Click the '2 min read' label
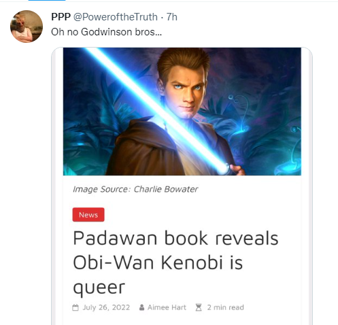Screen dimensions: 338x325 (226, 307)
